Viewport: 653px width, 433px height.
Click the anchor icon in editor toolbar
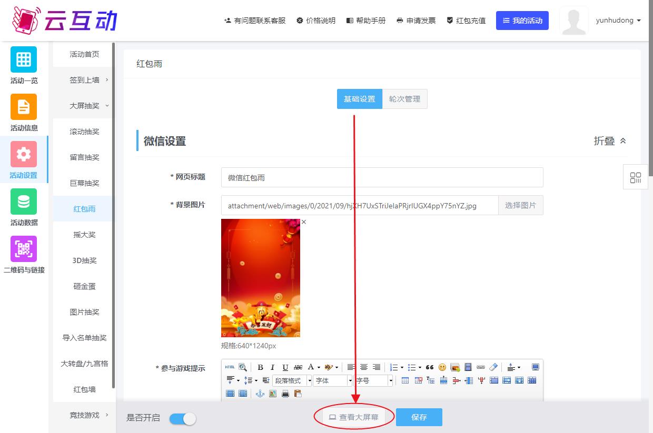coord(260,394)
